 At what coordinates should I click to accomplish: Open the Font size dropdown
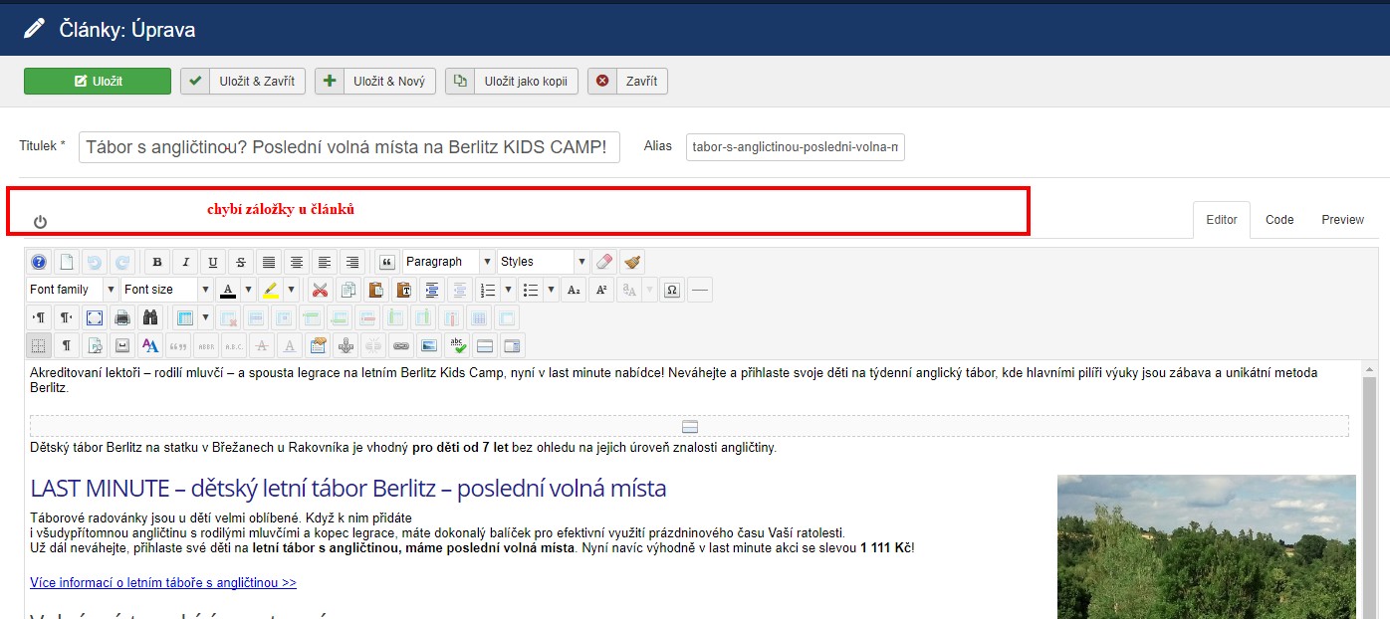[x=165, y=290]
